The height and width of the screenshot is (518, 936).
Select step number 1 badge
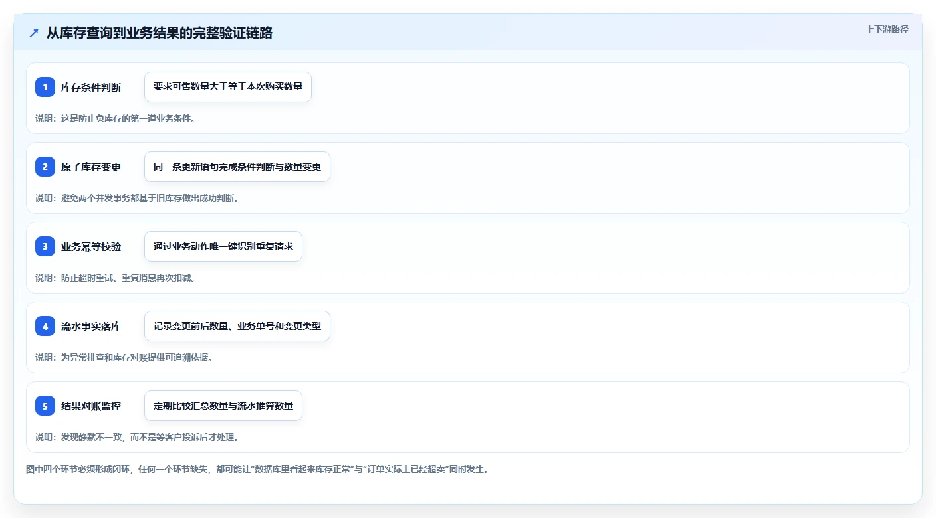pyautogui.click(x=45, y=87)
